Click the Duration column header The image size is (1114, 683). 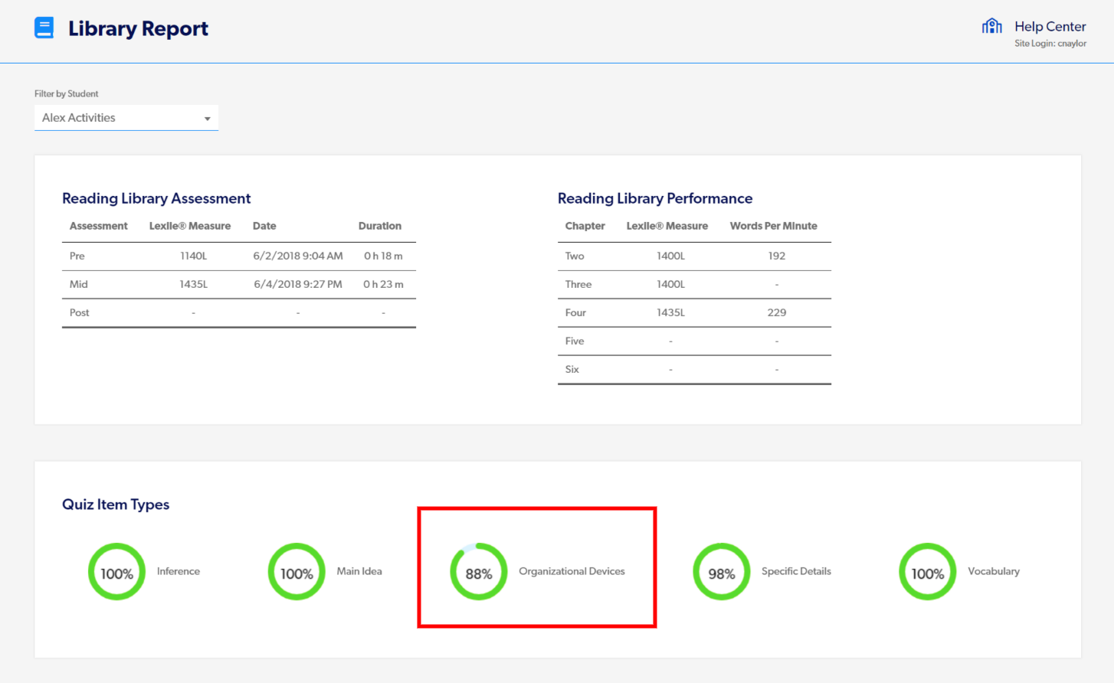379,226
